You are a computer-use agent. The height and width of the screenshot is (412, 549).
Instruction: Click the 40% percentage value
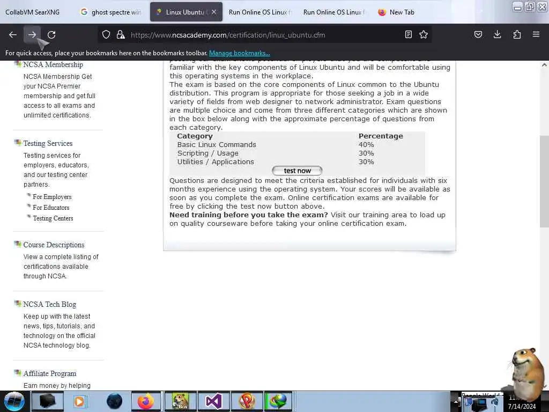click(x=366, y=145)
